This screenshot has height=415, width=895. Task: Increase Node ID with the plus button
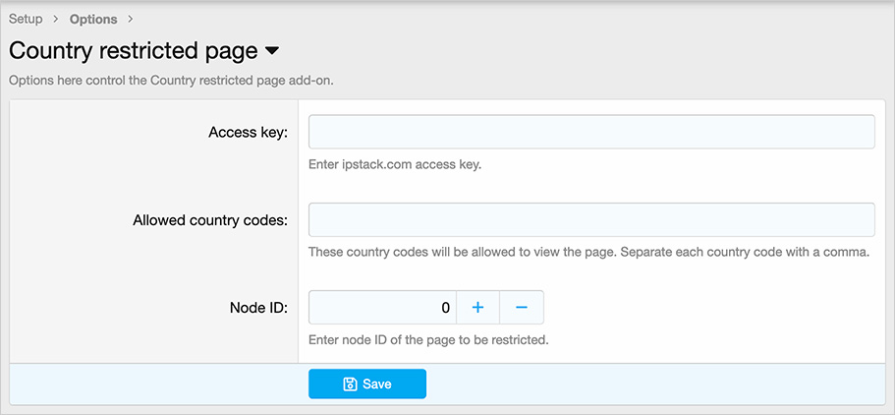[478, 308]
